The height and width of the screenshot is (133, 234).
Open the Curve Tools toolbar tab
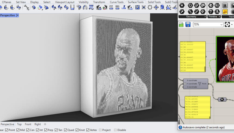tap(117, 2)
